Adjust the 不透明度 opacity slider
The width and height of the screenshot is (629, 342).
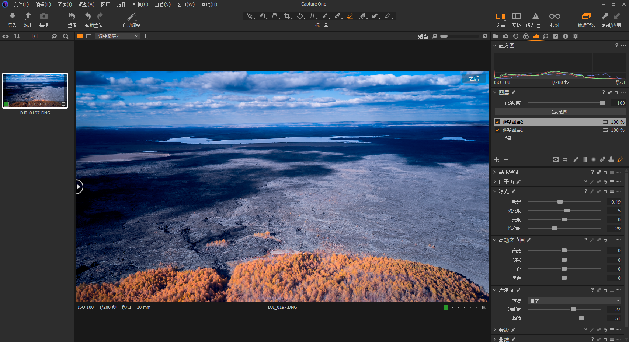(x=602, y=103)
